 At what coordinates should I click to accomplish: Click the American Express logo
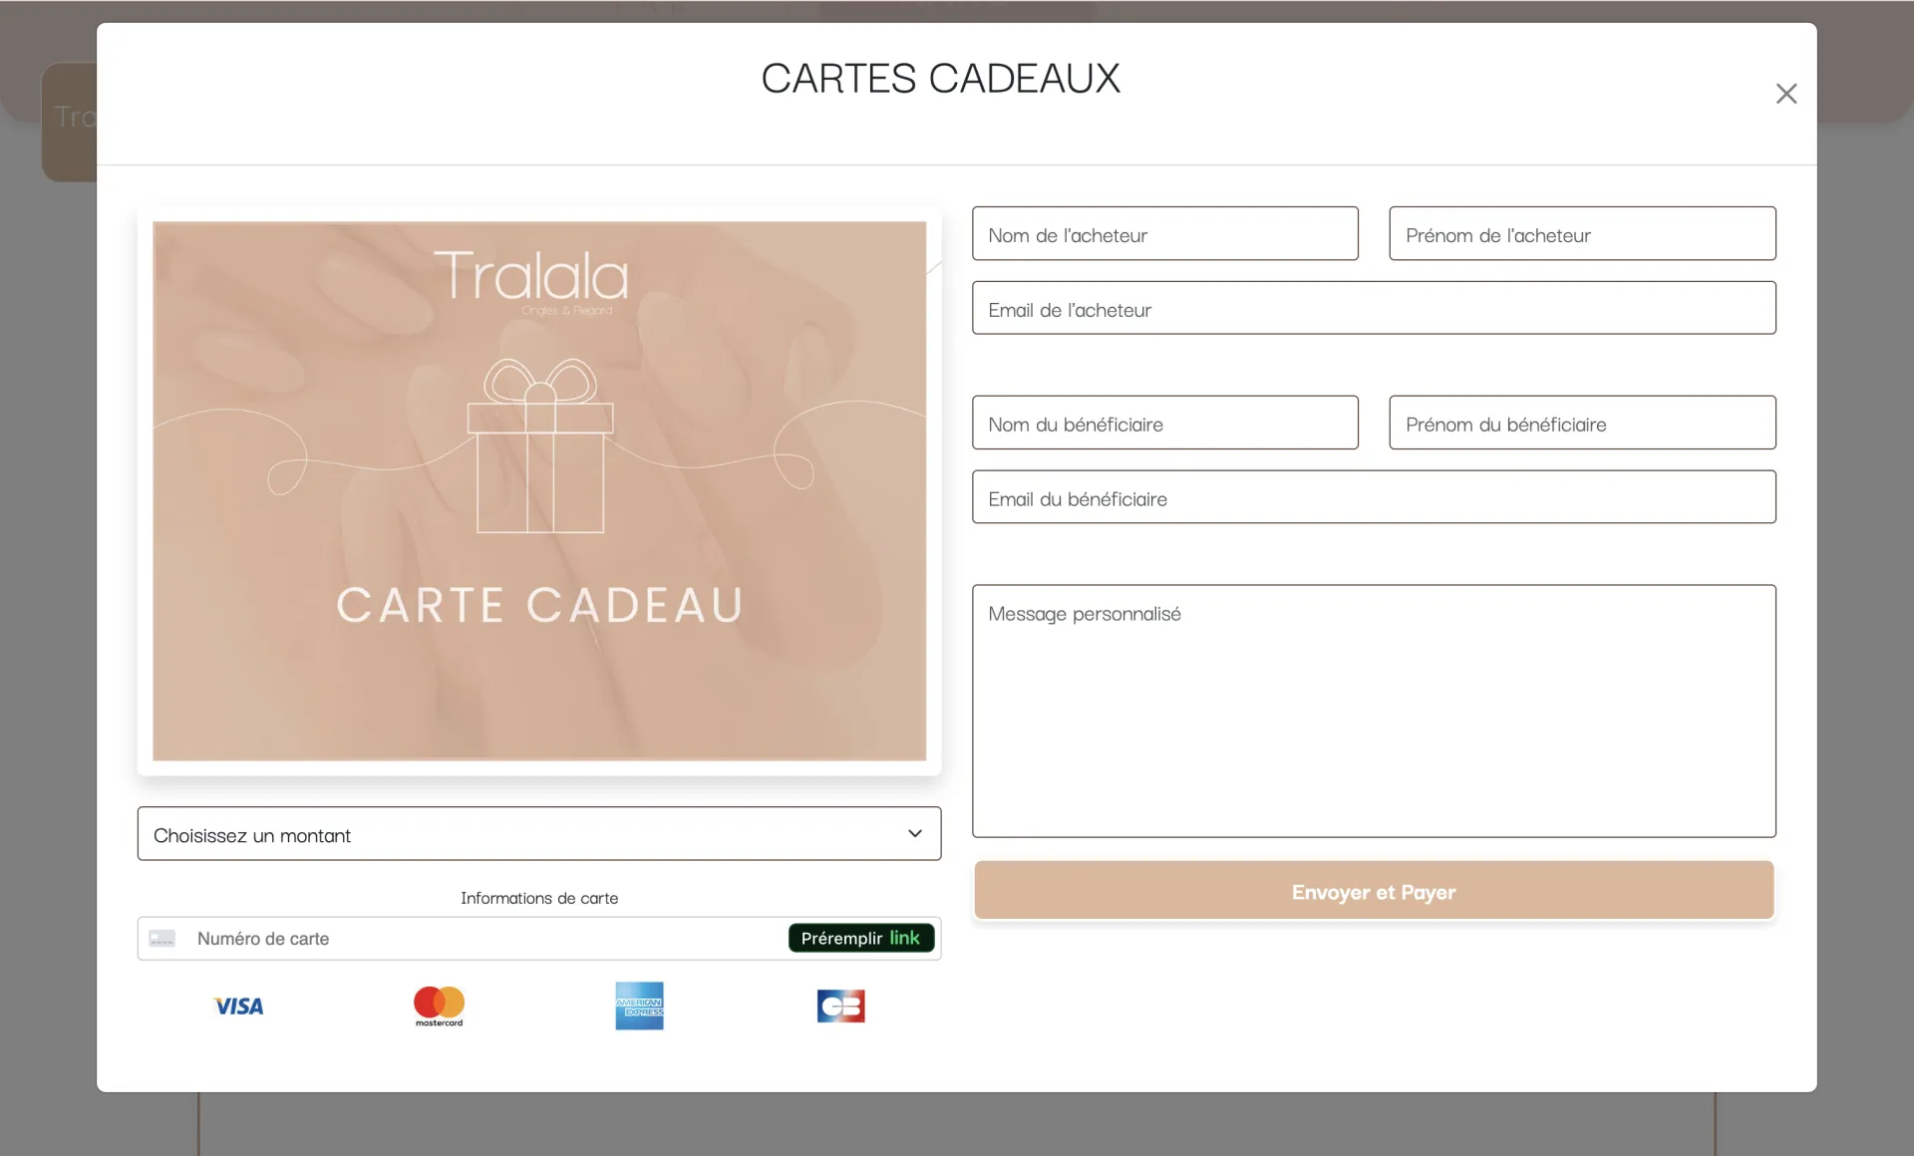point(639,1007)
